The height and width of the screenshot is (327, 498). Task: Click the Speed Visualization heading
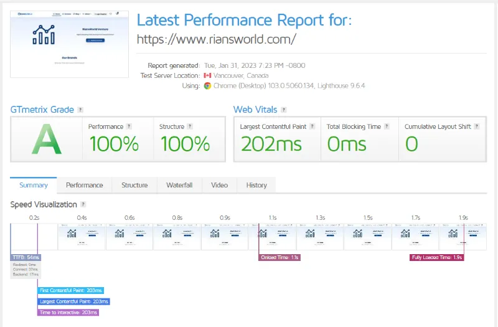(x=44, y=204)
